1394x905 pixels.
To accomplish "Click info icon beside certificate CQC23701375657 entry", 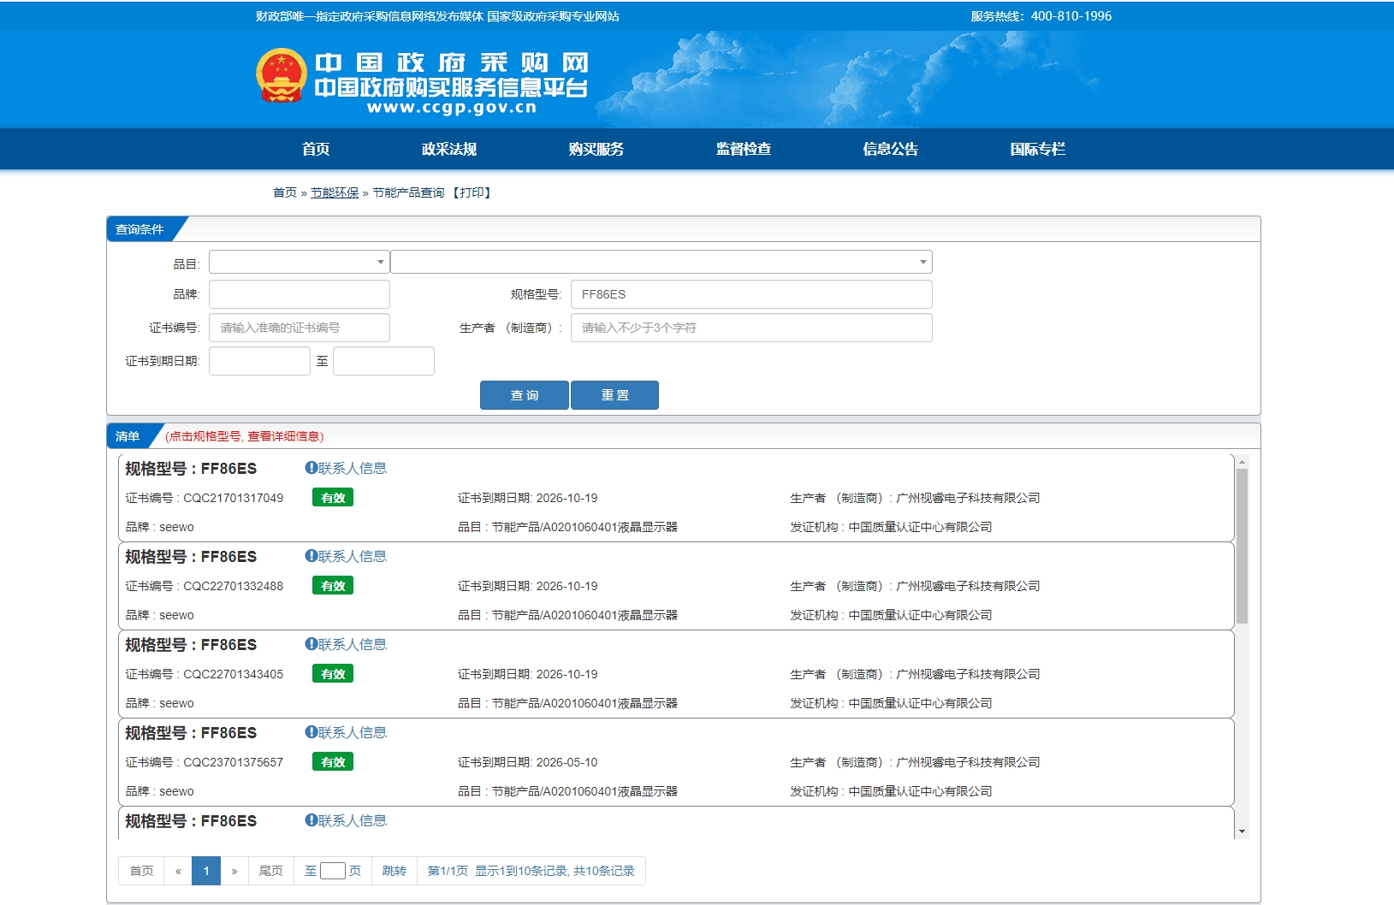I will (x=311, y=732).
